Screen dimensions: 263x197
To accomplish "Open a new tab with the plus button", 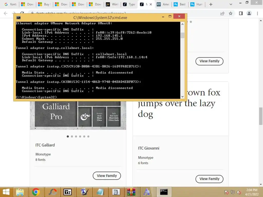I will (211, 4).
